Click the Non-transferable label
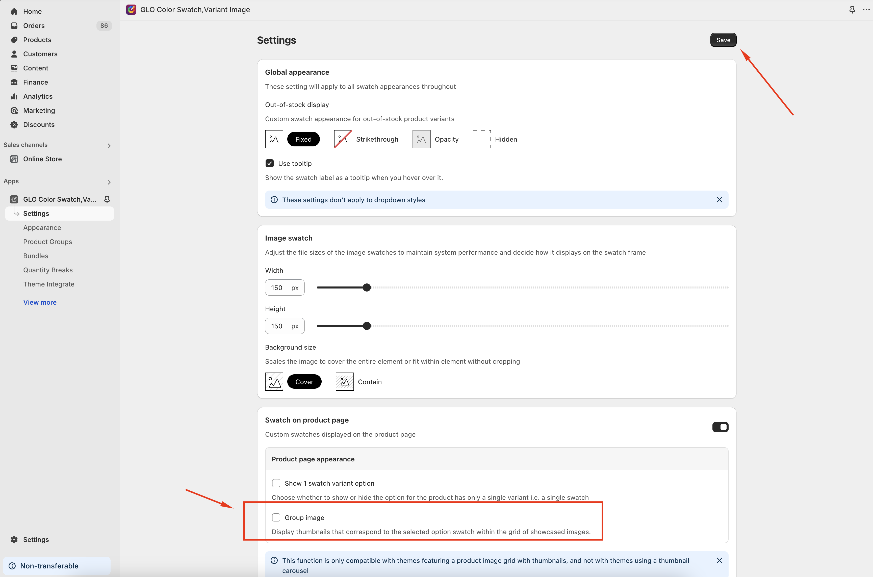 coord(49,566)
